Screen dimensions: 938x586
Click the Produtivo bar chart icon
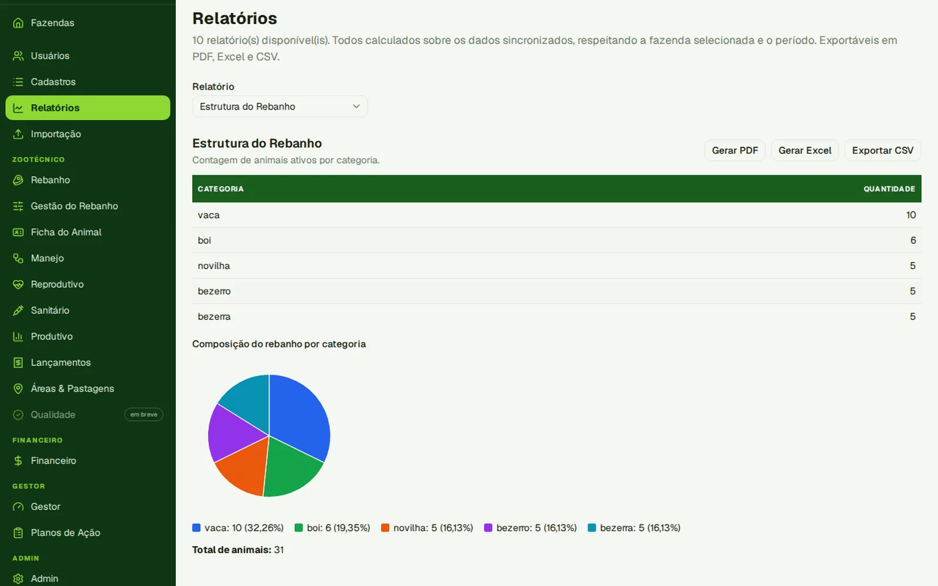click(18, 336)
